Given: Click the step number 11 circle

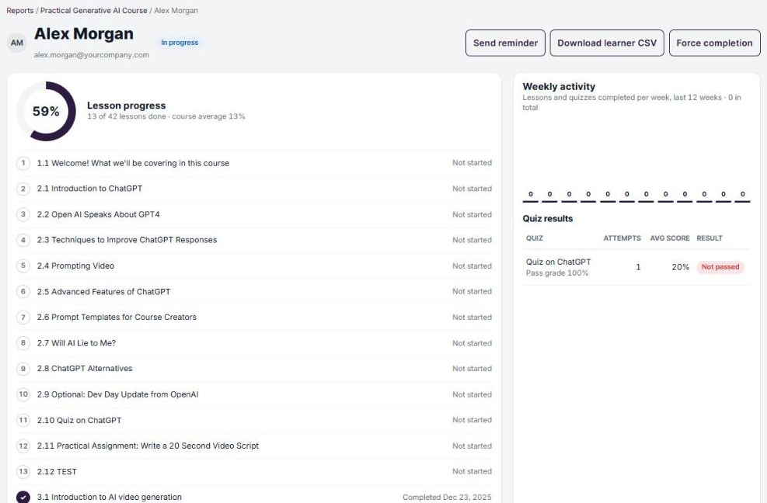Looking at the screenshot, I should (23, 420).
